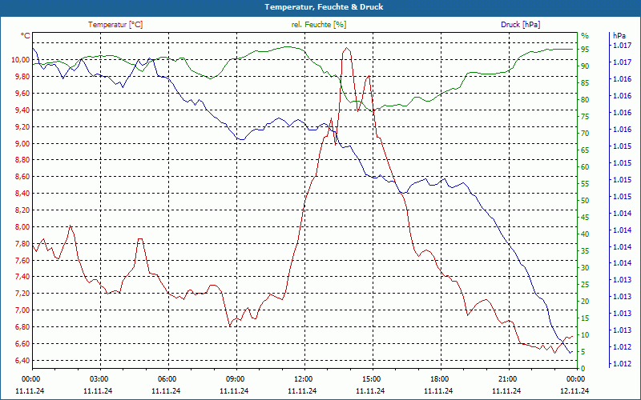Viewport: 641px width, 400px height.
Task: Click the 80 humidity axis label
Action: coord(585,99)
